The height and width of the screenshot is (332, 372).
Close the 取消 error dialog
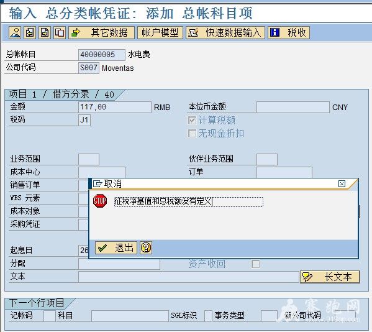[x=342, y=183]
